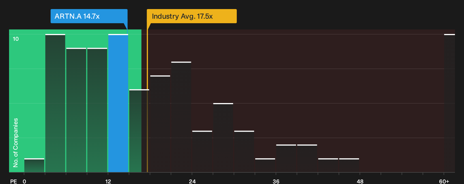
Task: Click the x-axis label 12
Action: point(108,181)
